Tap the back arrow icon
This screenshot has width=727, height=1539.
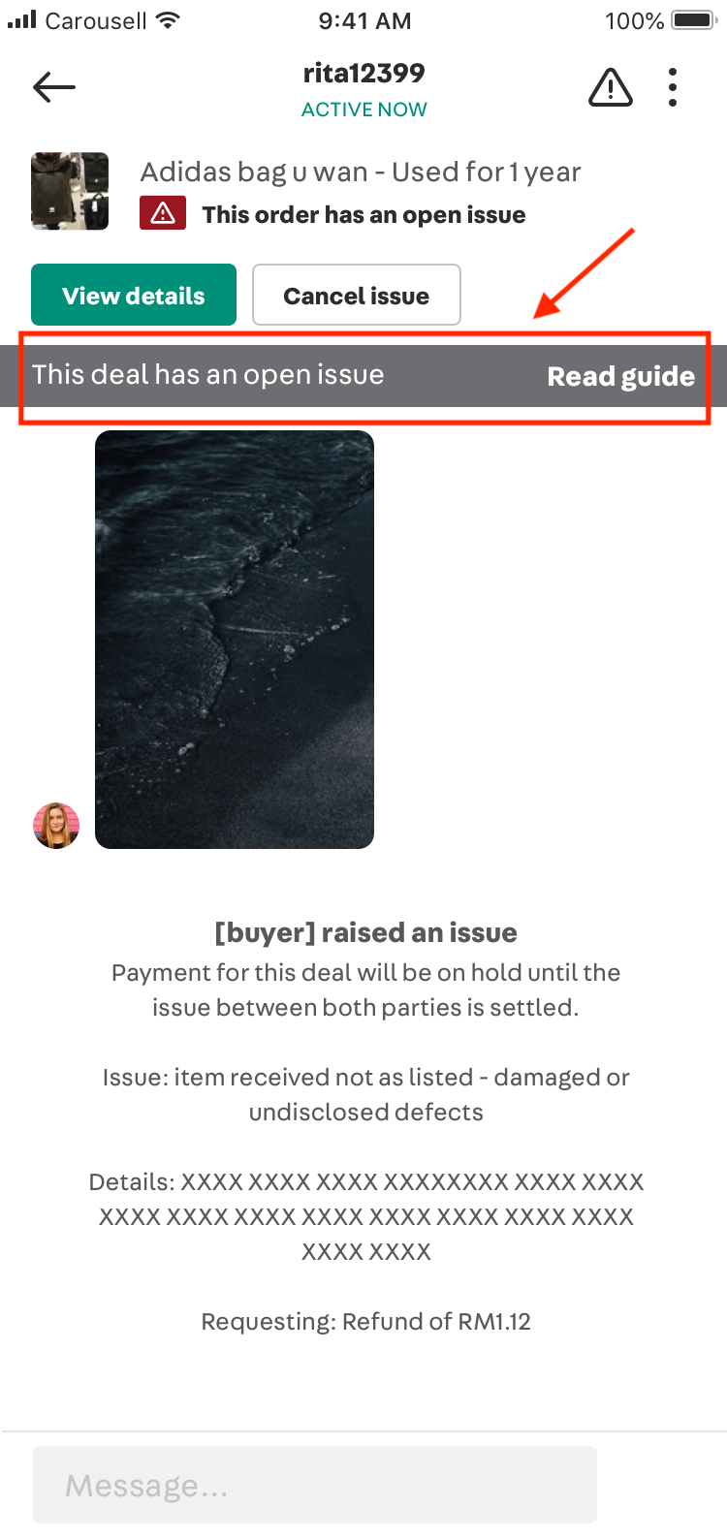[x=54, y=87]
